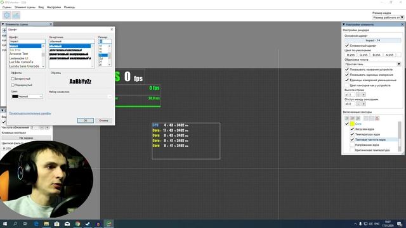Click the font size input field
This screenshot has height=228, width=406.
point(105,41)
